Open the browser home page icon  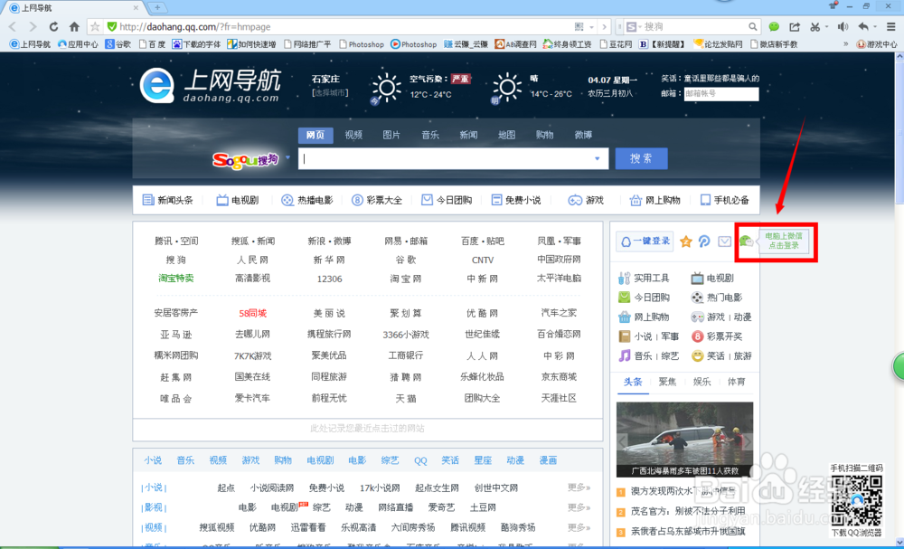74,26
